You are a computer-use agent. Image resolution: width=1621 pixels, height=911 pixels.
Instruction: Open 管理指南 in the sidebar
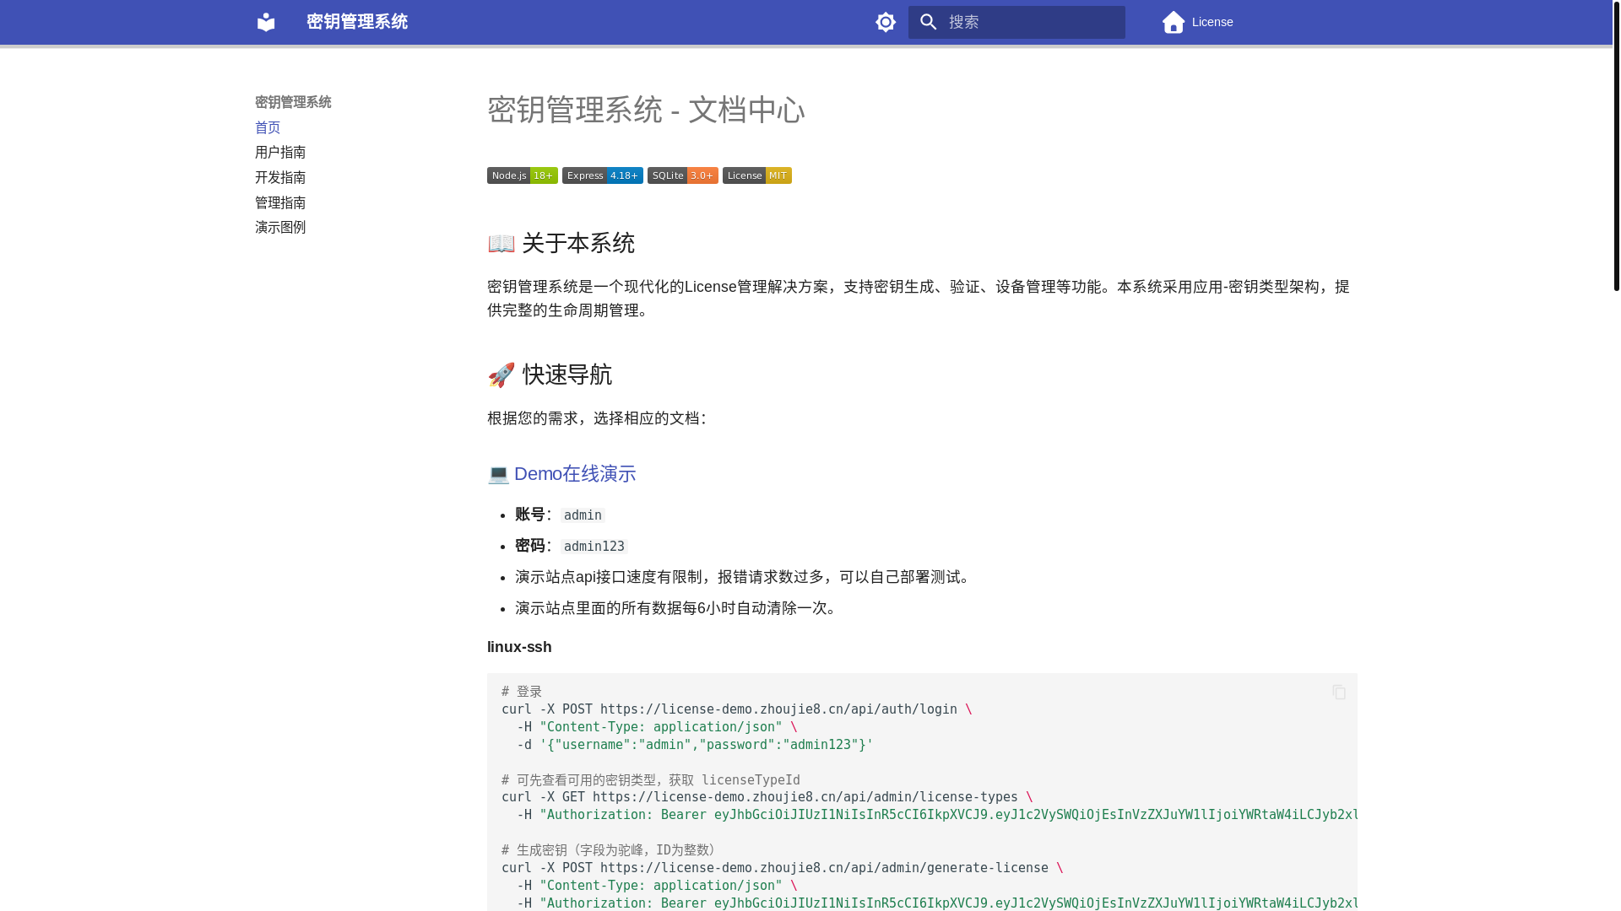[x=280, y=202]
